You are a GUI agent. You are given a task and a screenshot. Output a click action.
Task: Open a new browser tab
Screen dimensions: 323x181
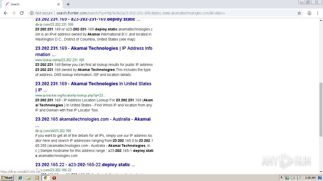click(x=68, y=4)
